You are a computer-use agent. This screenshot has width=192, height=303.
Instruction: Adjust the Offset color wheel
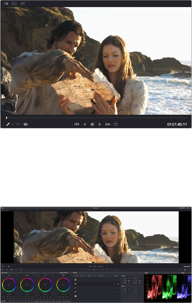tap(63, 285)
